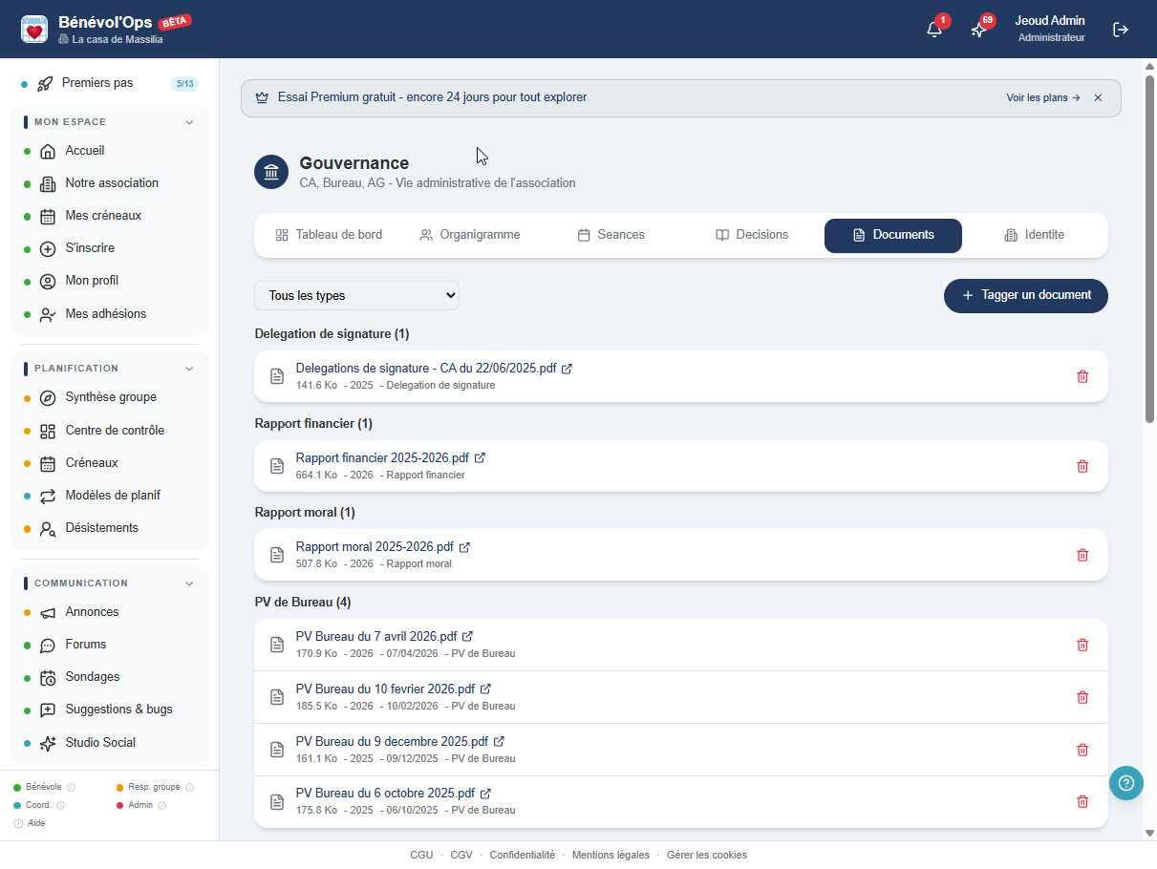Open Modèles de planif in sidebar

(109, 496)
